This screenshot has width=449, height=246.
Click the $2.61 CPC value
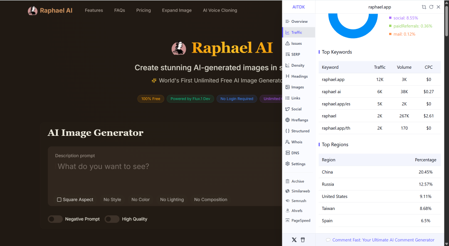tap(429, 116)
